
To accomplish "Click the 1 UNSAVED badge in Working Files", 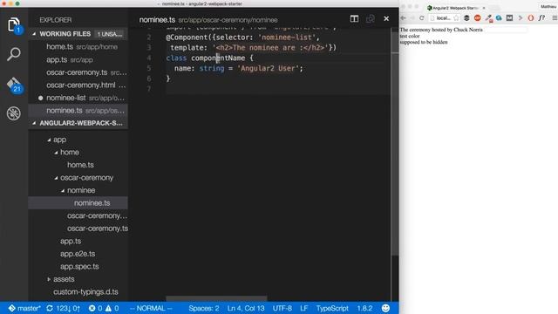I will click(x=110, y=34).
